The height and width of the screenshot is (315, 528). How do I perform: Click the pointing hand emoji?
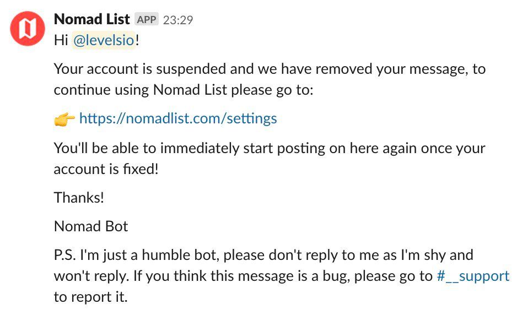[64, 120]
